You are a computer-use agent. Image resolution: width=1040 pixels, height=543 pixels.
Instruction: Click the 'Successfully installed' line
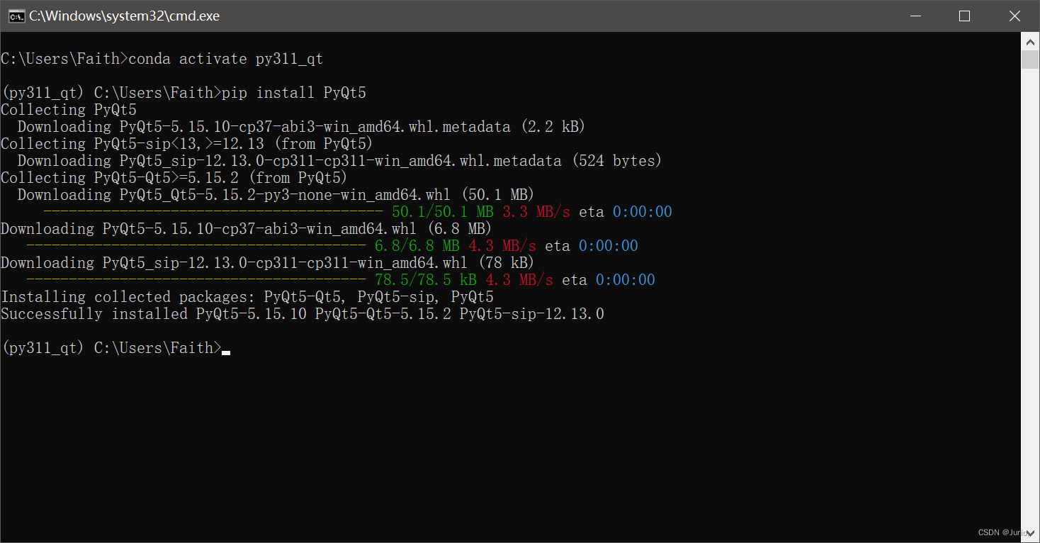tap(303, 314)
